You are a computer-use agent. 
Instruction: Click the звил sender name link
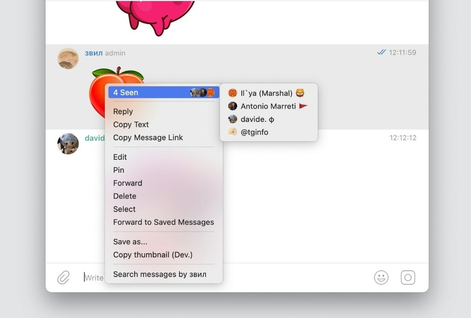[x=93, y=53]
